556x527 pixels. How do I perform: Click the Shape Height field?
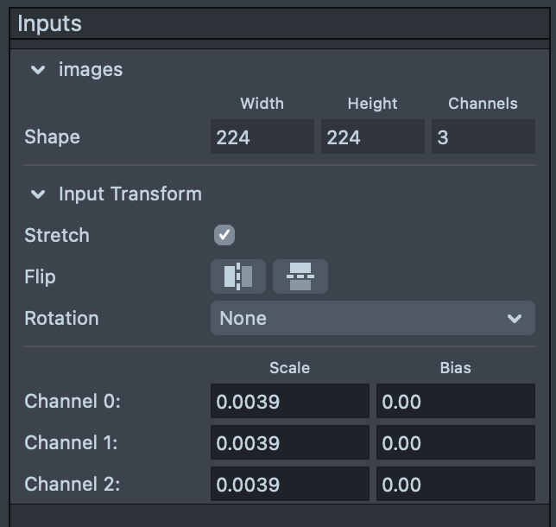pyautogui.click(x=372, y=137)
